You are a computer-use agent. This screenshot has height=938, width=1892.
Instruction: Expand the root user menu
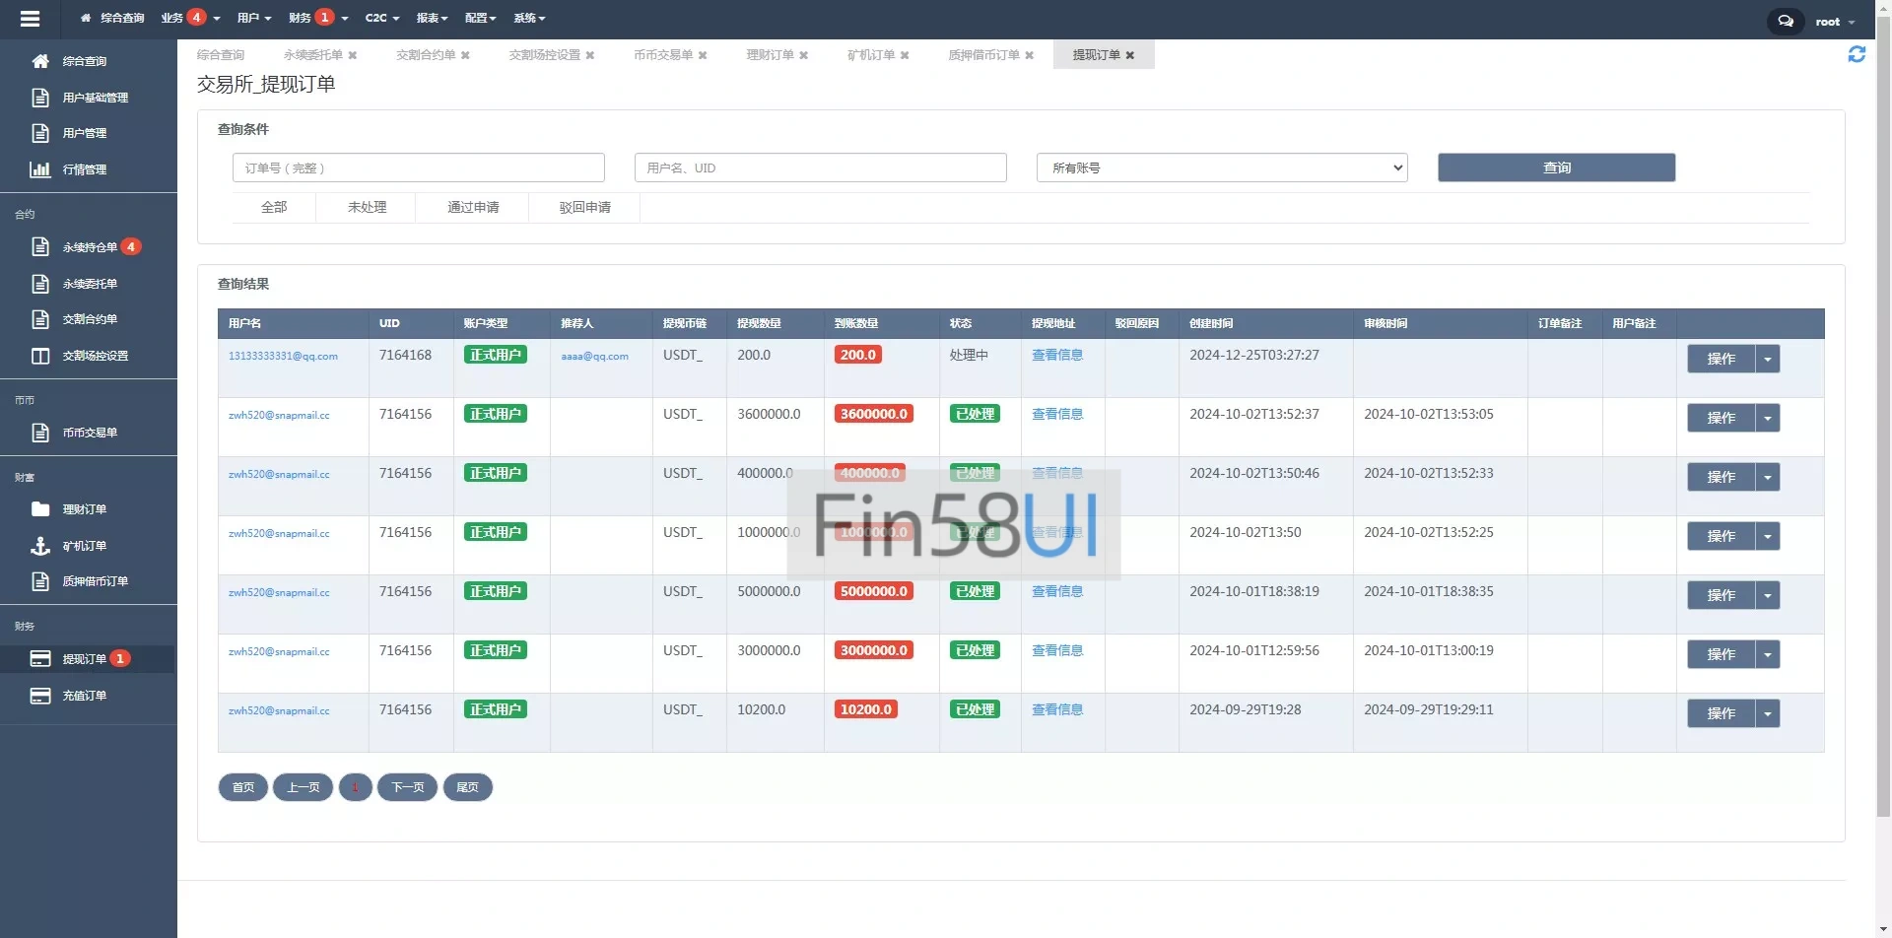1834,22
